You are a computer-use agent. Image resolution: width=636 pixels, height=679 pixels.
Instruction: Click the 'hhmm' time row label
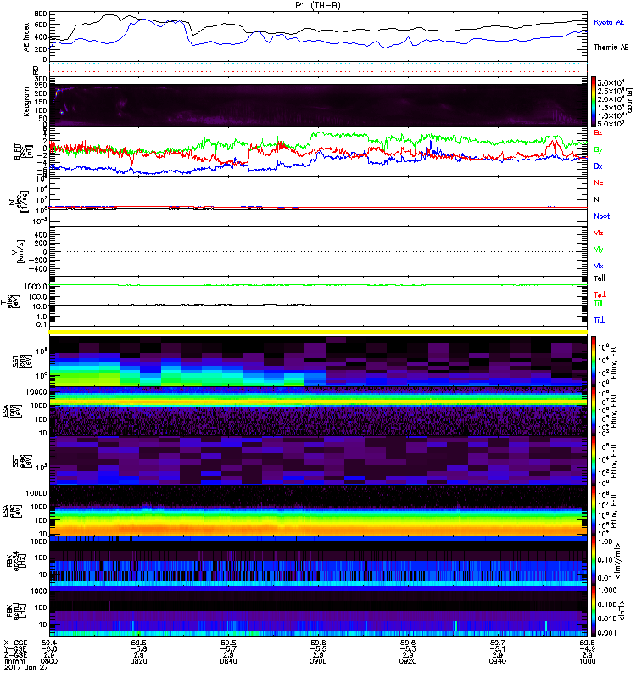pos(13,661)
